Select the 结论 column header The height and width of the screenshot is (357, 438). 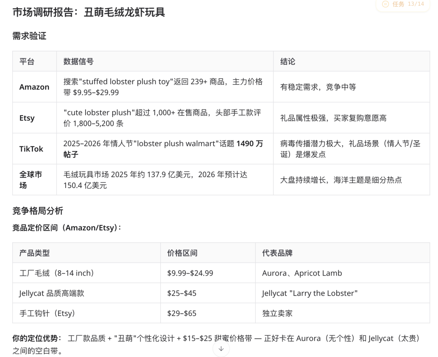(288, 61)
